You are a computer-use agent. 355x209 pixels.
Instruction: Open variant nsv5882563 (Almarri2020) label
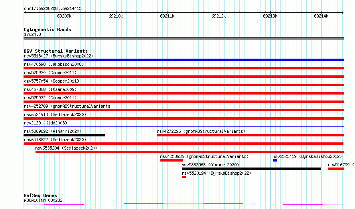(x=210, y=165)
